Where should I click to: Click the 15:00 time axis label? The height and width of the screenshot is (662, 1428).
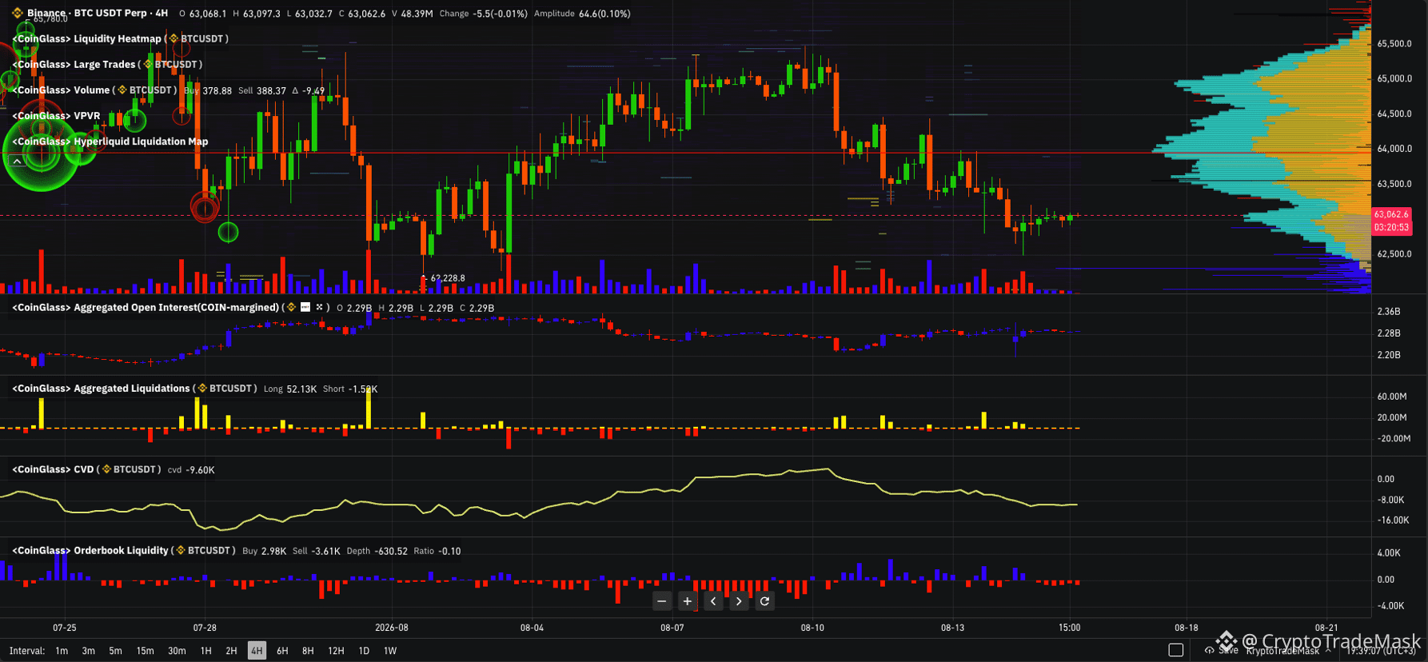1070,628
